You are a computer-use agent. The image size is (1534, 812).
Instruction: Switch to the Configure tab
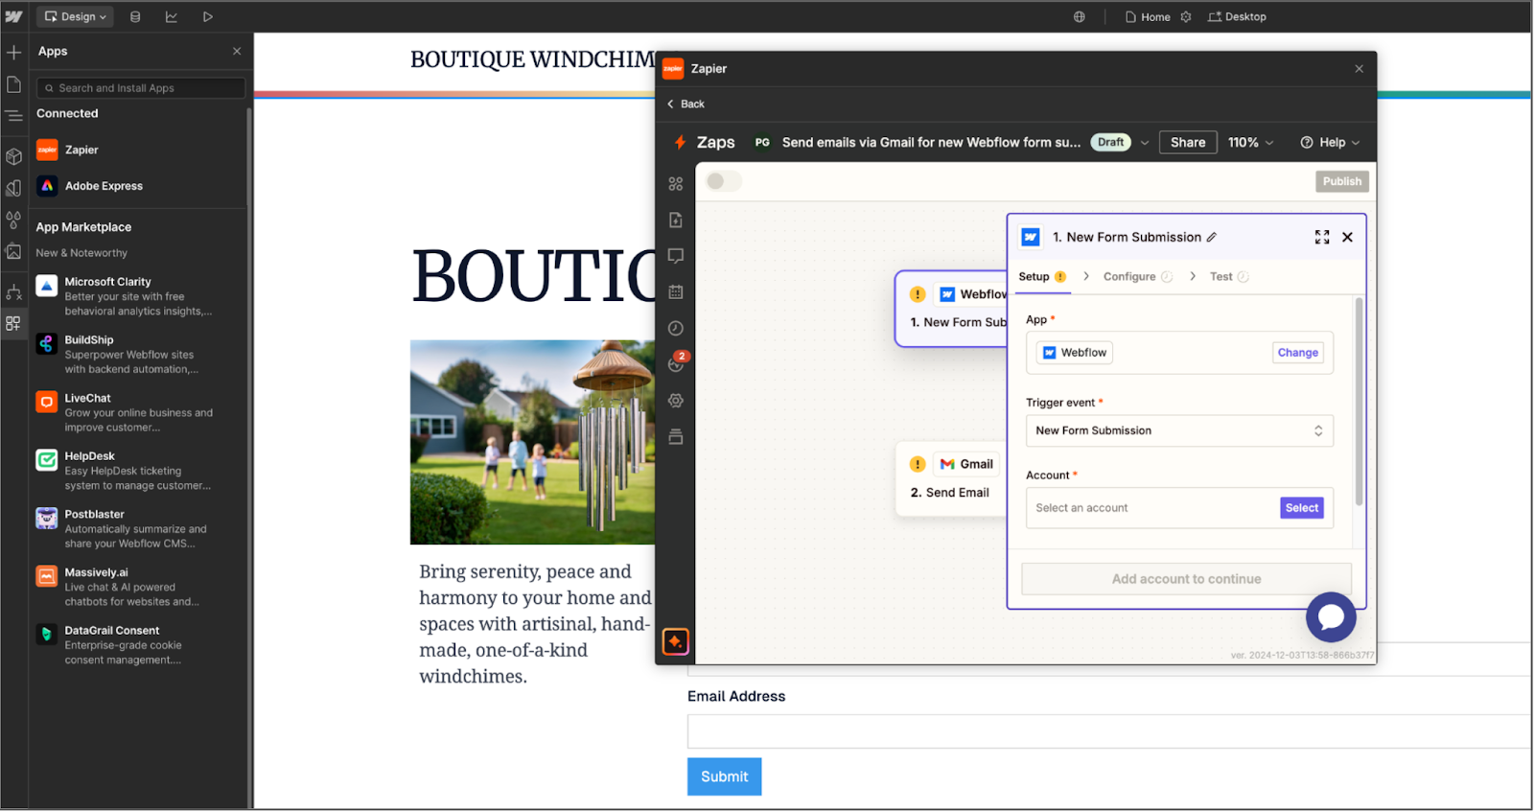pos(1137,276)
